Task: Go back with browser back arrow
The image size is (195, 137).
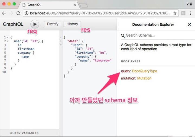Action: pos(4,13)
